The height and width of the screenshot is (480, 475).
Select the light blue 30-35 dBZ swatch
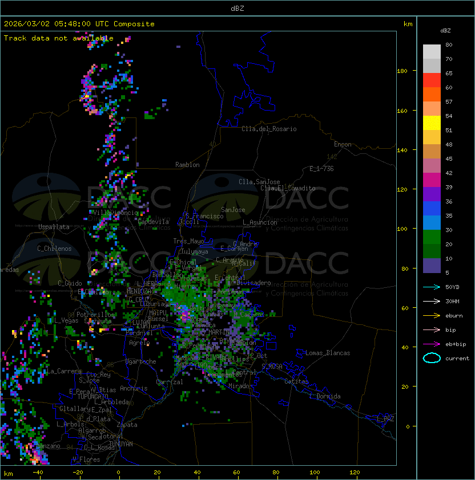pos(432,223)
